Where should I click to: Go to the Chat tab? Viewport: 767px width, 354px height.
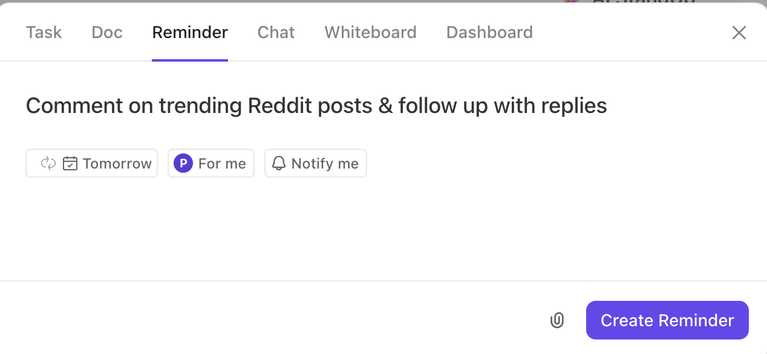(276, 32)
